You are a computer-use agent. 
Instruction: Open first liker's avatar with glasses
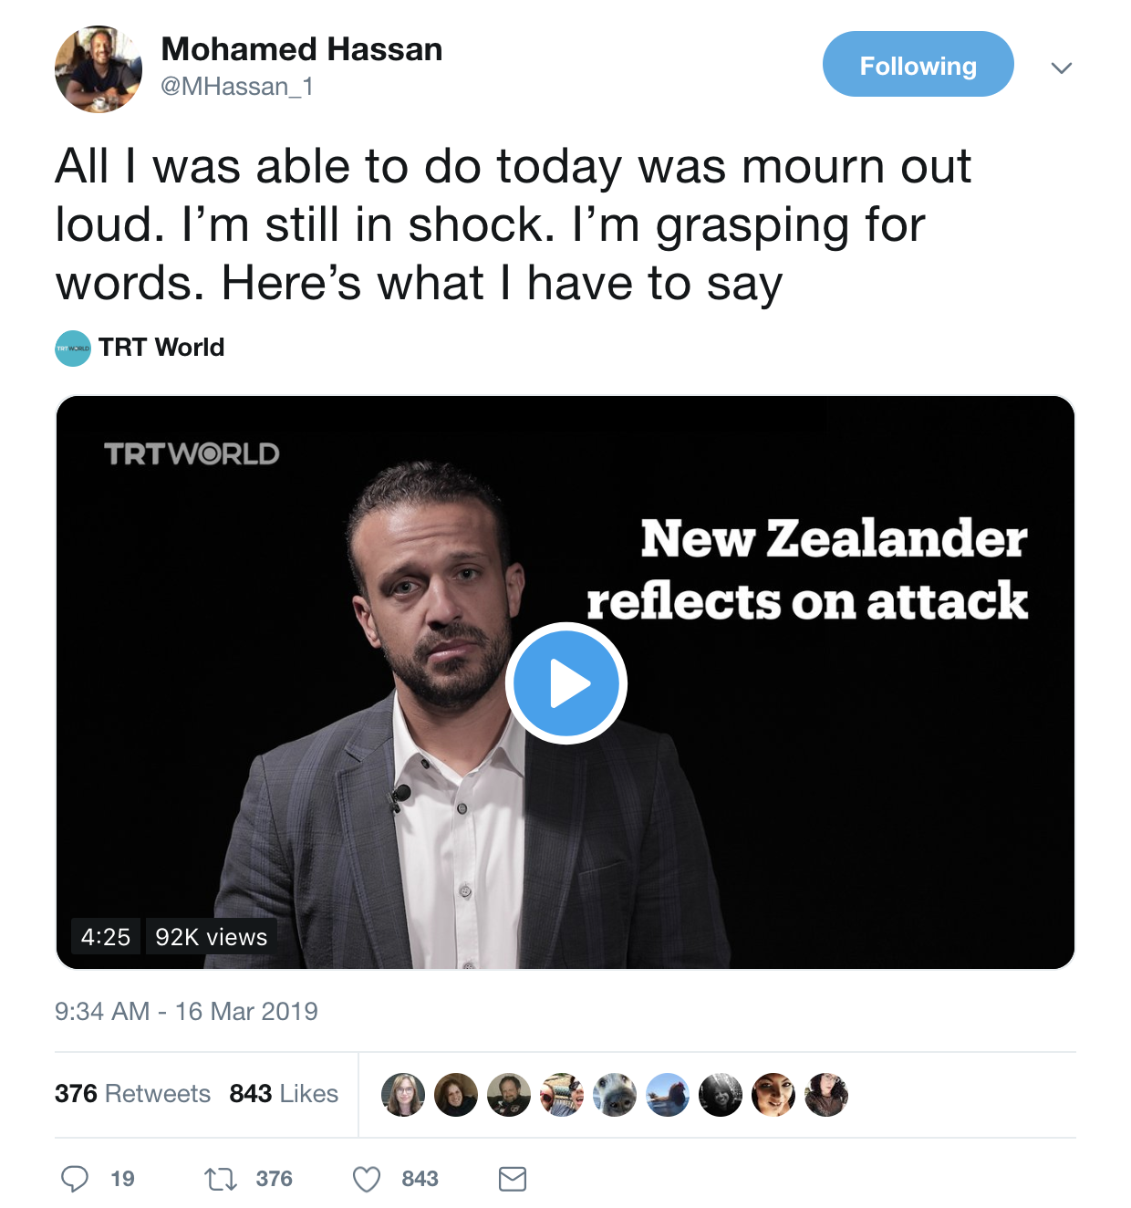(x=403, y=1094)
